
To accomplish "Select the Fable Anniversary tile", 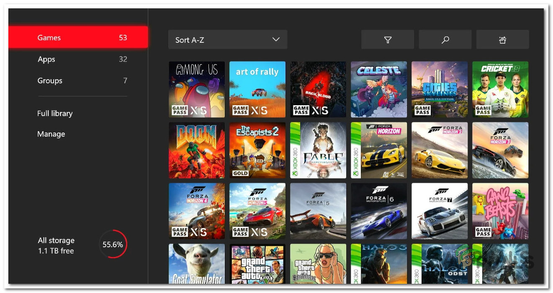I will point(318,150).
